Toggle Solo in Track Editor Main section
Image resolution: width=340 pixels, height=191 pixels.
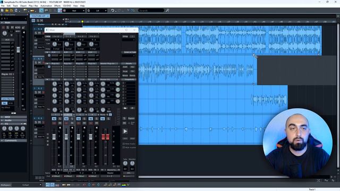(x=8, y=28)
